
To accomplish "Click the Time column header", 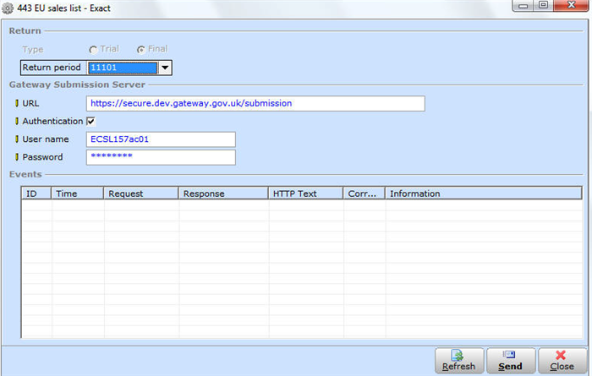I will [x=78, y=193].
